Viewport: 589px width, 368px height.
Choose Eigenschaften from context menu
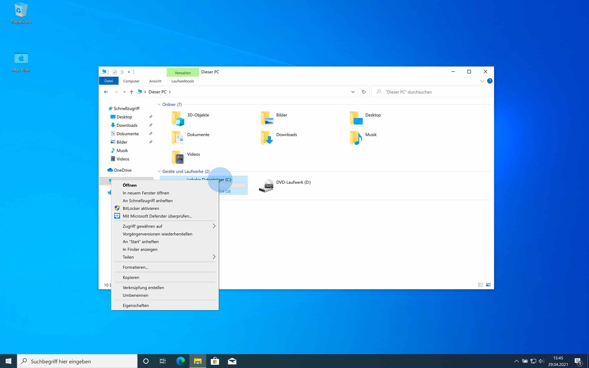pos(165,305)
